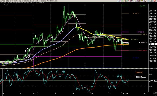Image resolution: width=157 pixels, height=96 pixels.
Task: Click the red down-arrow toolbar icon
Action: [140, 1]
